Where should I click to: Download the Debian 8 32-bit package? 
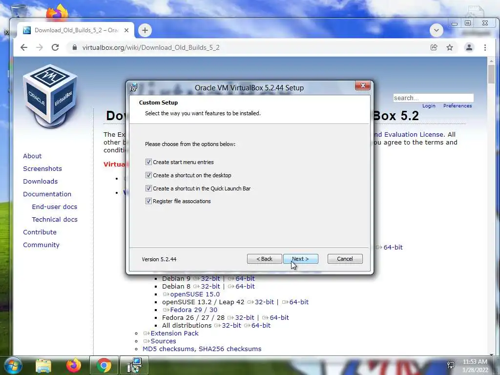pyautogui.click(x=210, y=286)
